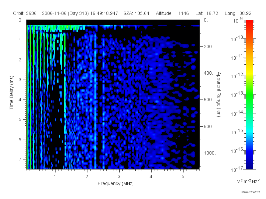
Task: Click the date 2006-11-06 in the header
Action: point(54,13)
